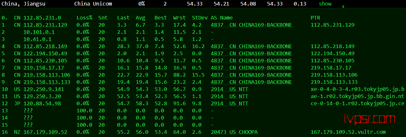406x137 pixels.
Task: Select avg value 56.0 in hop 16
Action: coord(142,132)
